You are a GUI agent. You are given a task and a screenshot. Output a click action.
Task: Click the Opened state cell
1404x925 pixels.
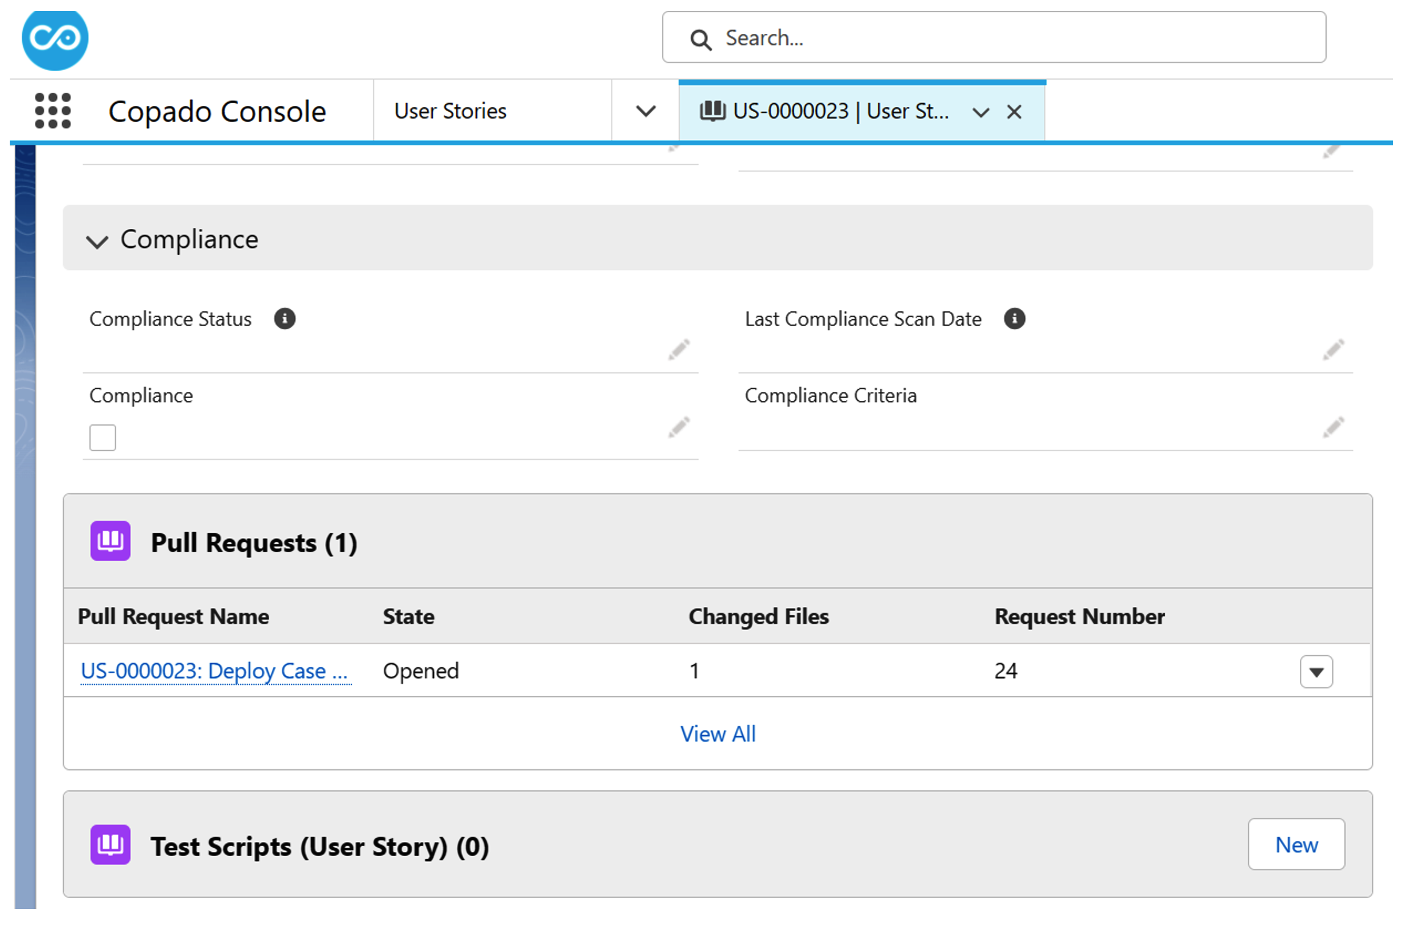(x=421, y=671)
